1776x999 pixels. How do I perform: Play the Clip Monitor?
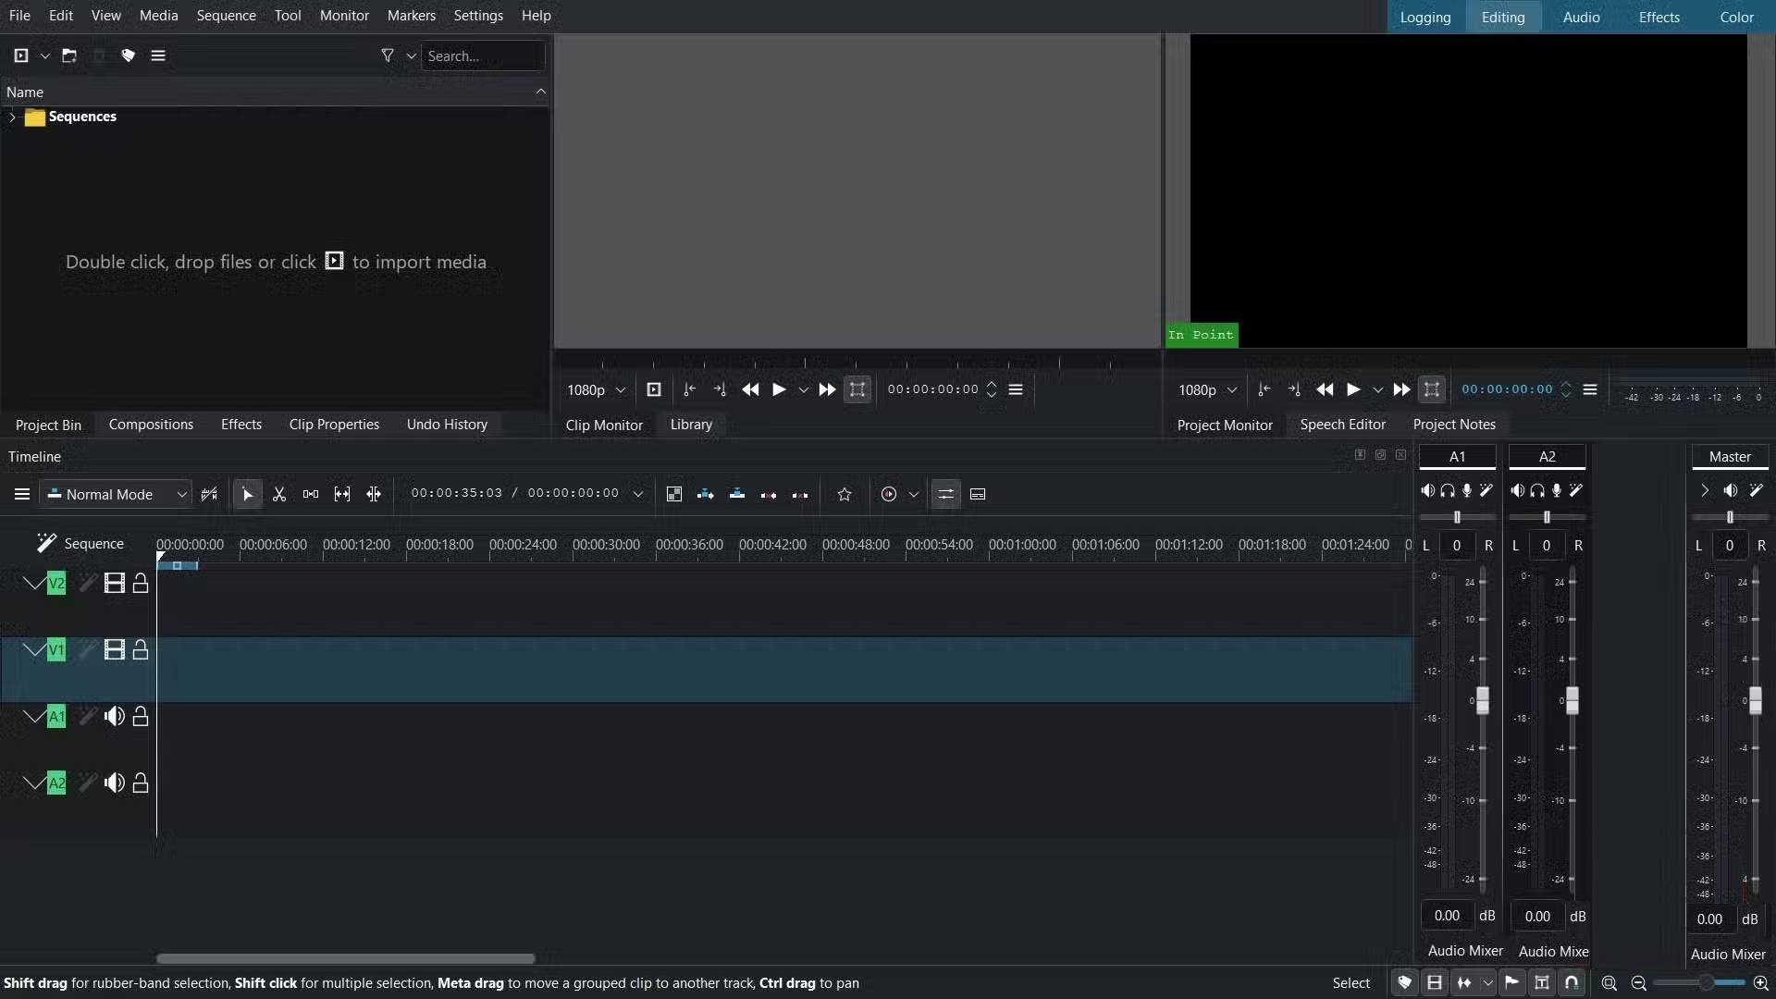pyautogui.click(x=779, y=389)
